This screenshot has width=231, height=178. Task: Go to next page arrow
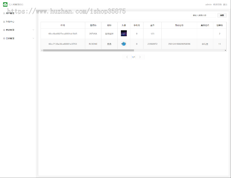click(x=140, y=57)
